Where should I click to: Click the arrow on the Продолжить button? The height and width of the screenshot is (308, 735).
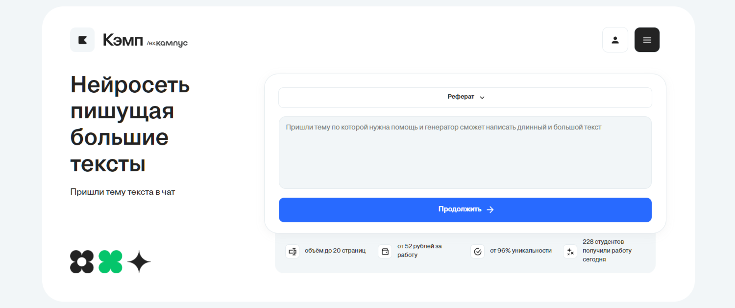[490, 209]
